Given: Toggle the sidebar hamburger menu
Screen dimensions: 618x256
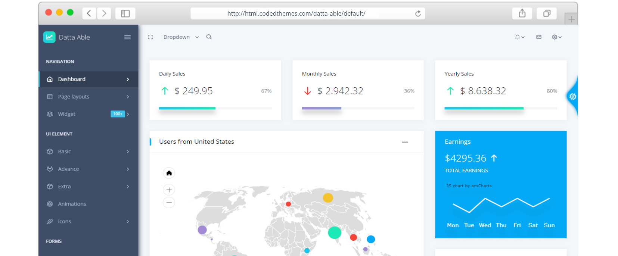Looking at the screenshot, I should pyautogui.click(x=127, y=37).
